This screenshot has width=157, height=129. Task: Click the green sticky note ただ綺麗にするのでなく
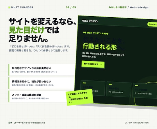(x=80, y=97)
